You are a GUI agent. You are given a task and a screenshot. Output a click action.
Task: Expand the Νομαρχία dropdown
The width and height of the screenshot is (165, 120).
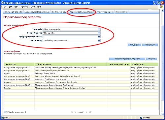[99, 29]
